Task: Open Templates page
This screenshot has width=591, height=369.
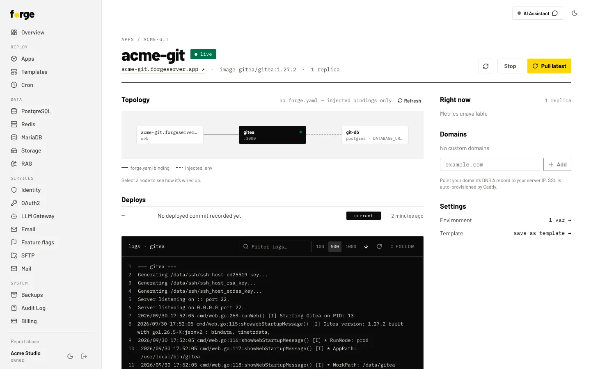Action: point(51,72)
